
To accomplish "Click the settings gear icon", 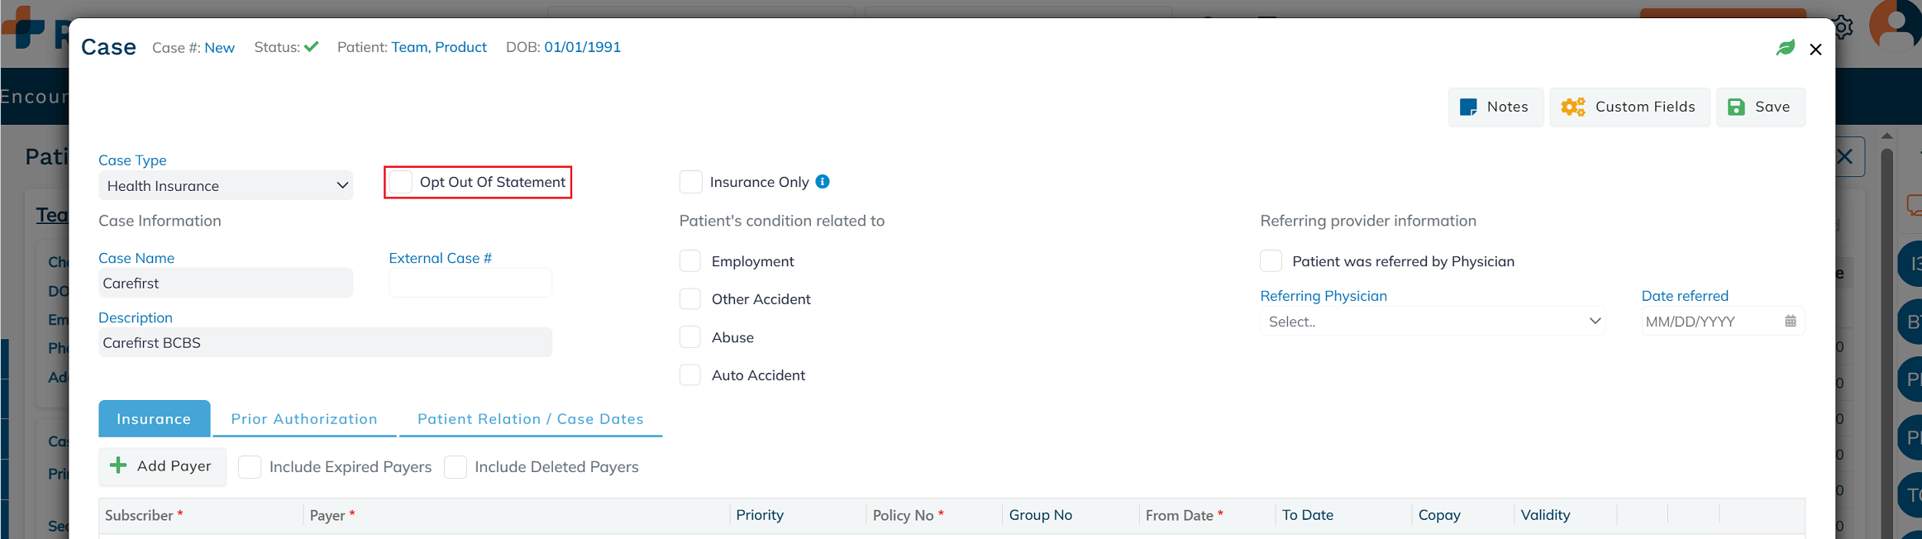I will pyautogui.click(x=1843, y=27).
